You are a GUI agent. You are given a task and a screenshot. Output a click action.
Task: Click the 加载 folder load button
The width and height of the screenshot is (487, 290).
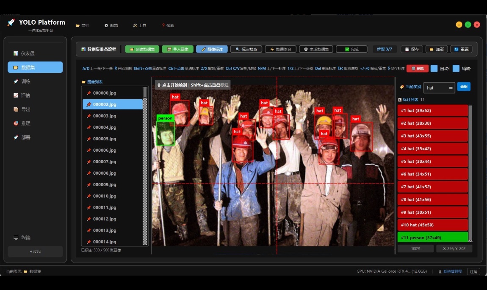tap(437, 49)
